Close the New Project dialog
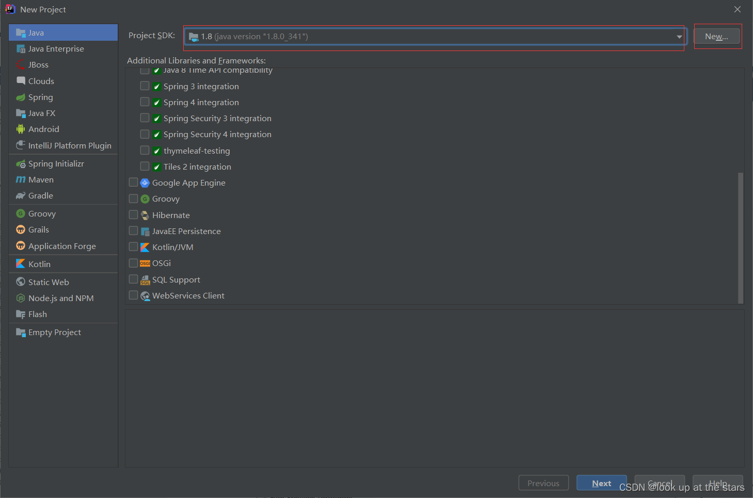753x498 pixels. [738, 9]
